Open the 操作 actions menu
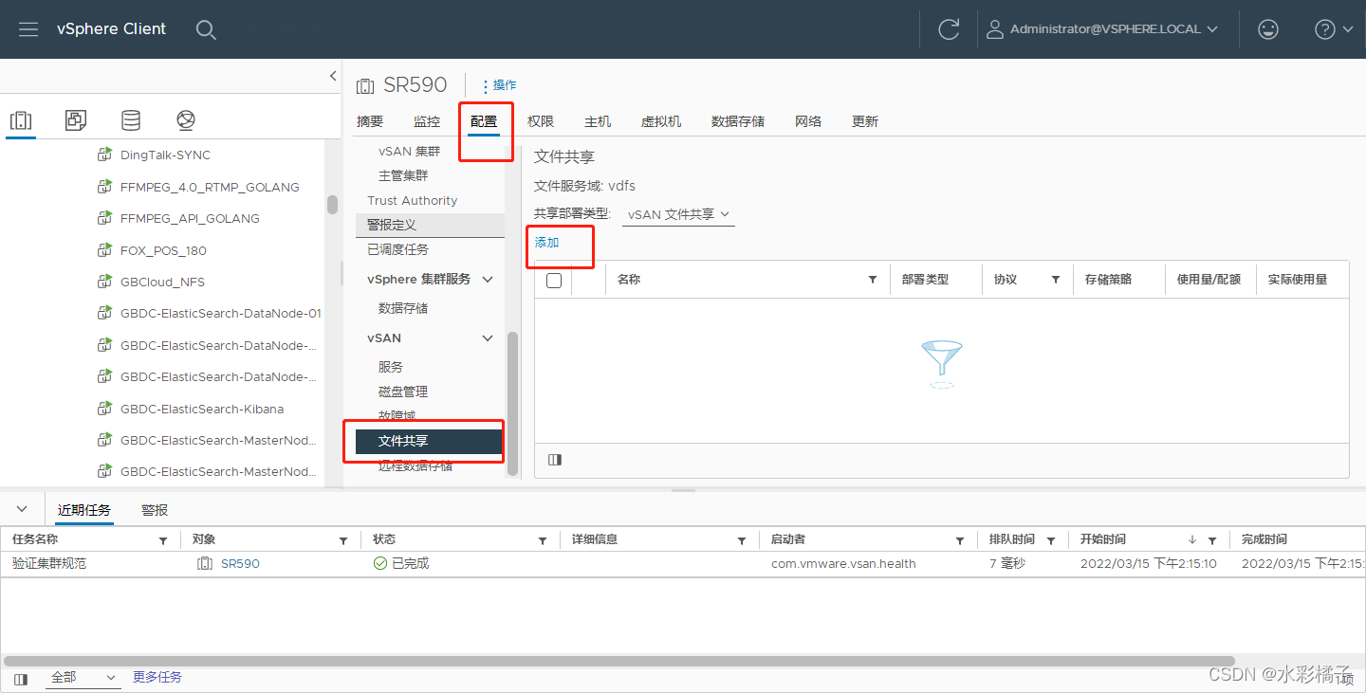 tap(499, 85)
